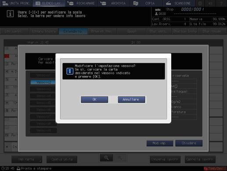Click Pronta a stampare status text
This screenshot has width=227, height=171.
(x=36, y=168)
